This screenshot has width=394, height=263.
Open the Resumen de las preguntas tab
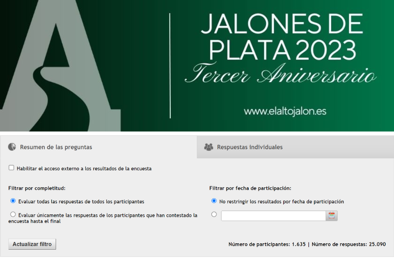(x=98, y=147)
